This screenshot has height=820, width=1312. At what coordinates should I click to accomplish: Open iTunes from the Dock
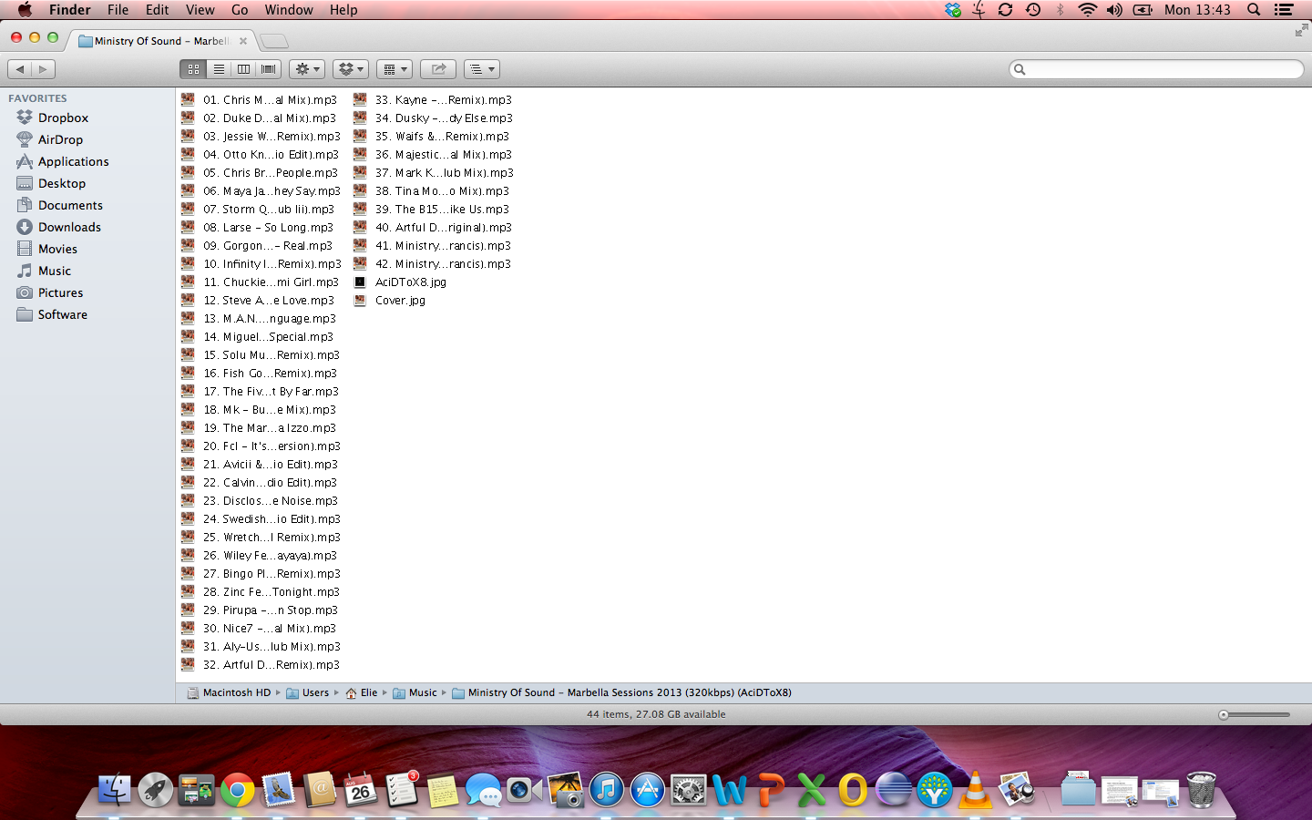click(606, 790)
